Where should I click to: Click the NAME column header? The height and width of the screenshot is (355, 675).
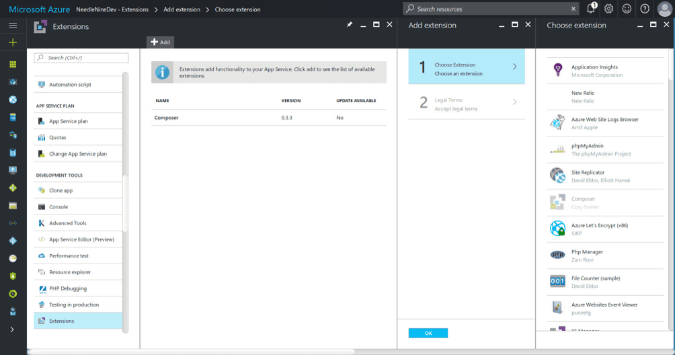[x=162, y=101]
